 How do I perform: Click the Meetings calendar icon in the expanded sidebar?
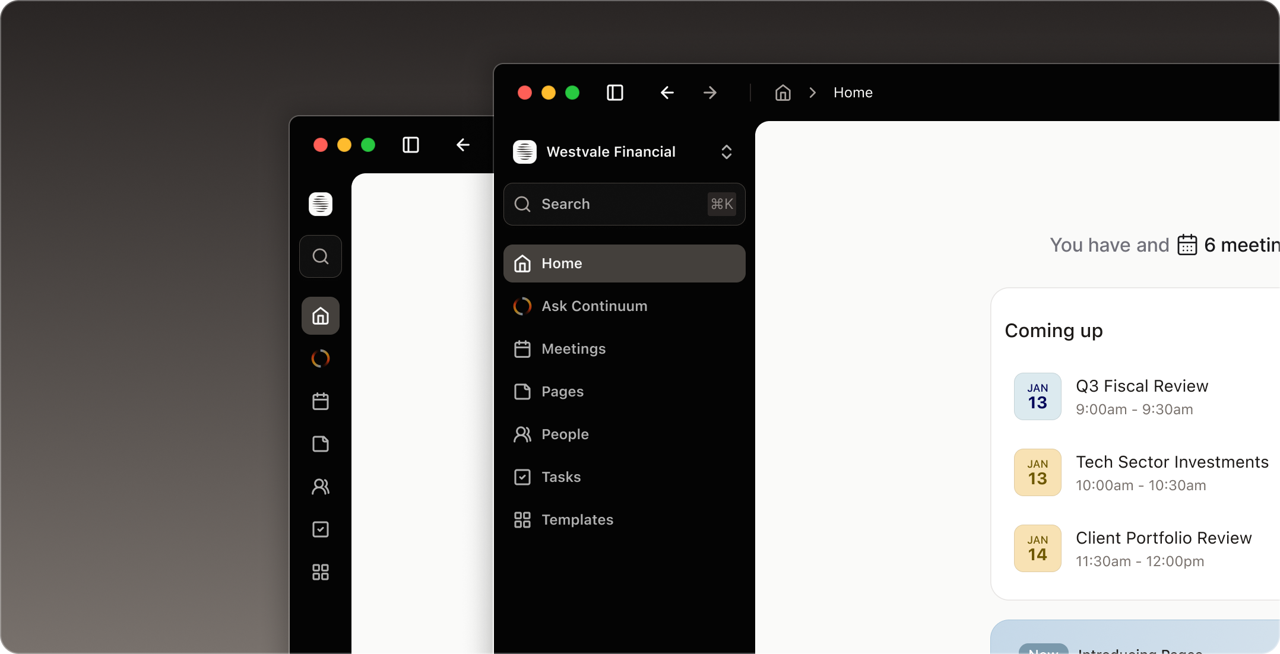click(x=522, y=349)
